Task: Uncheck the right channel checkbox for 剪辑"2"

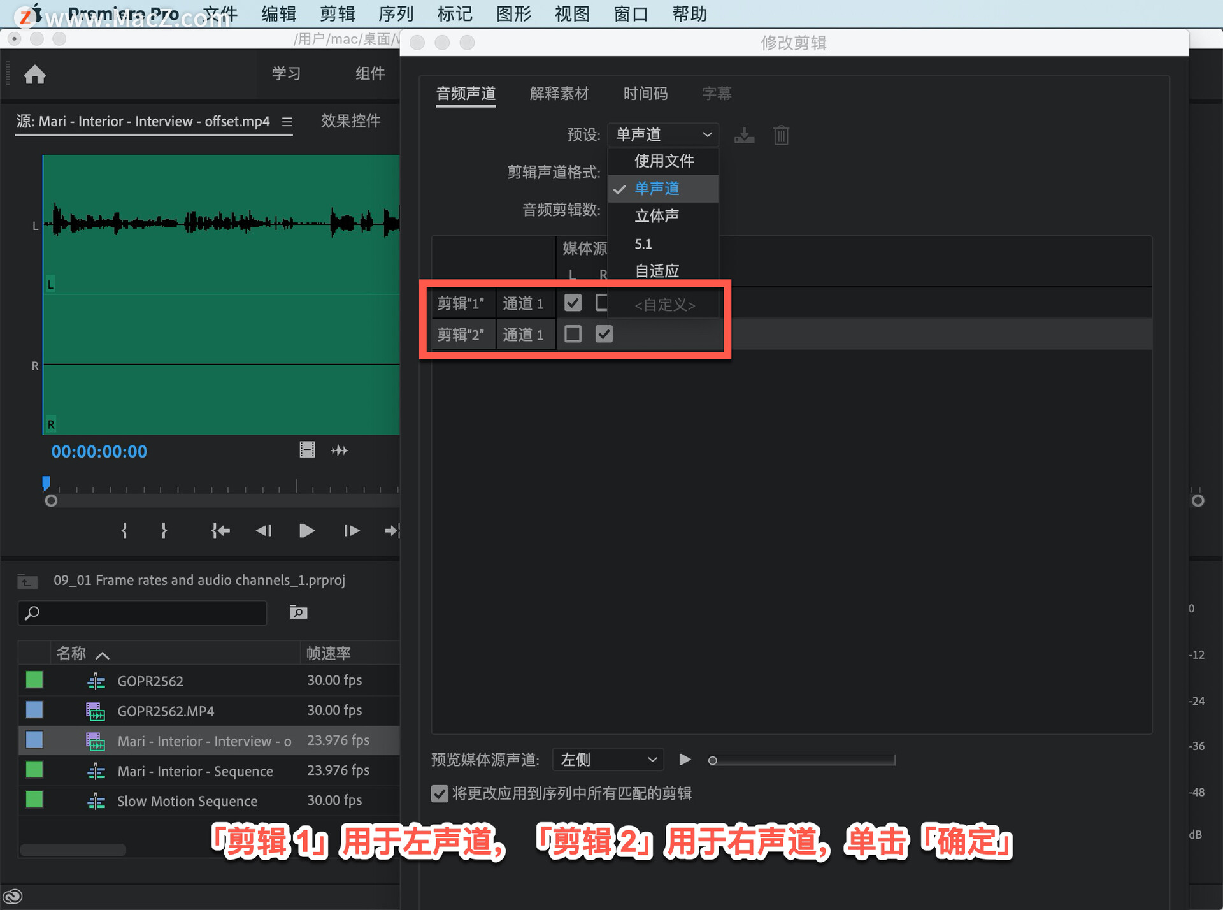Action: point(604,334)
